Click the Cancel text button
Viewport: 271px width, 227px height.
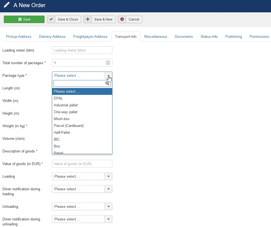click(134, 19)
